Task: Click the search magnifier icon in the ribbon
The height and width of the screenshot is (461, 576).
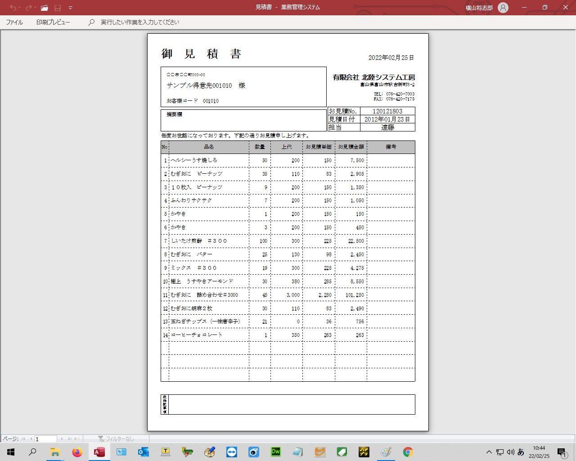Action: point(91,22)
